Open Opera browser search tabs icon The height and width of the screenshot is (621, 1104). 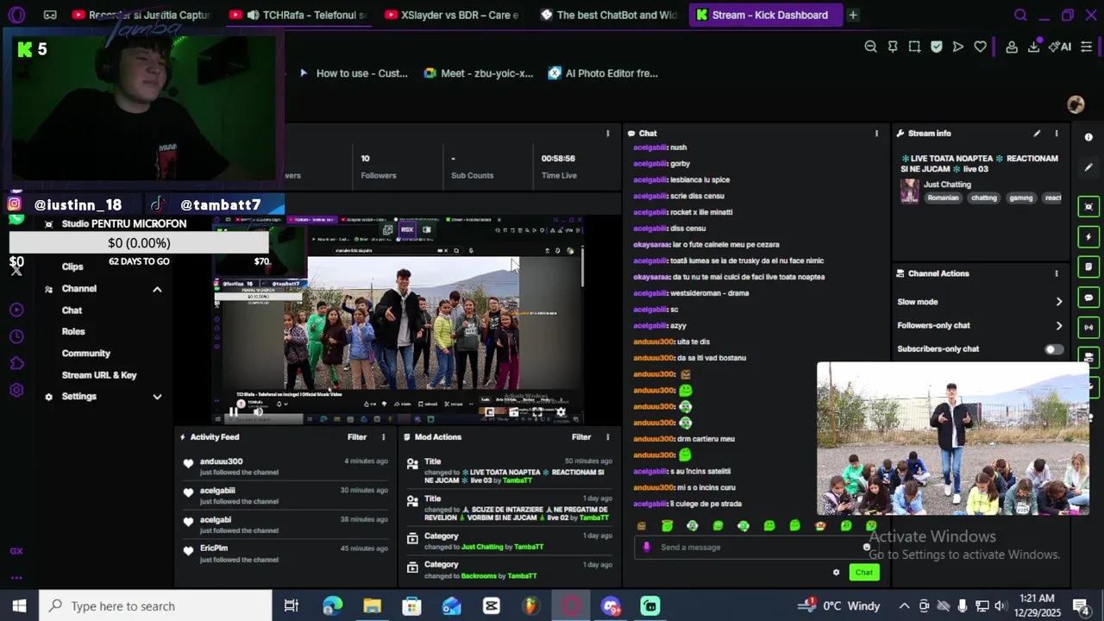pos(1020,15)
